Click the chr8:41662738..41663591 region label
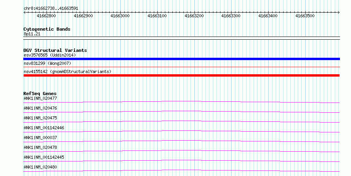This screenshot has height=176, width=351. click(x=51, y=9)
